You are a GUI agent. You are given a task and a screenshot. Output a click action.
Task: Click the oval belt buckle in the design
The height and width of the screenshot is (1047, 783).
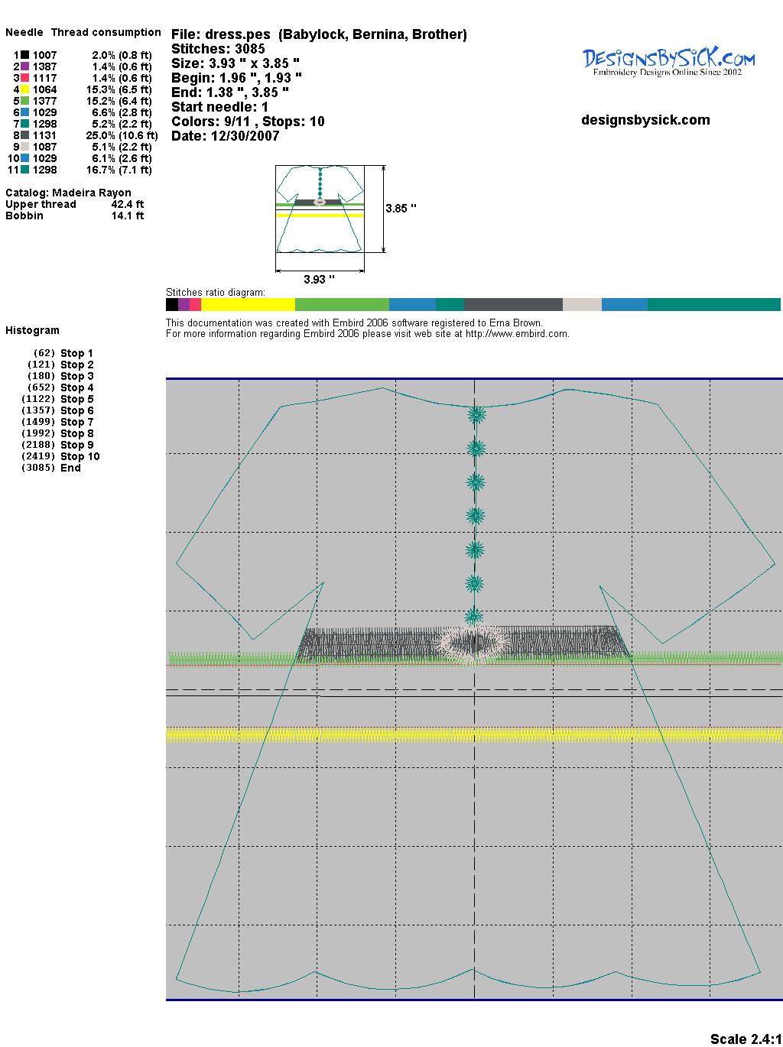click(473, 642)
